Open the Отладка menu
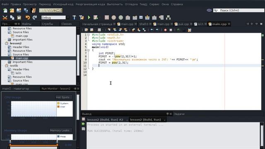The height and width of the screenshot is (149, 265). click(131, 4)
